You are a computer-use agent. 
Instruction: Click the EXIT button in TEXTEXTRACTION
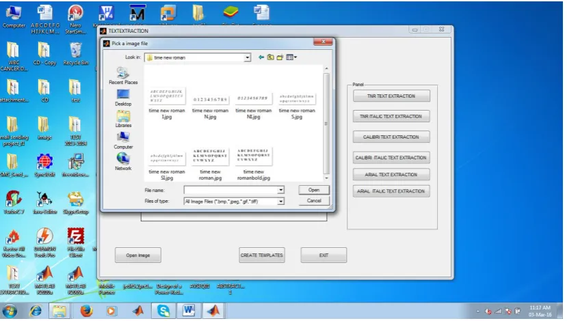tap(324, 255)
